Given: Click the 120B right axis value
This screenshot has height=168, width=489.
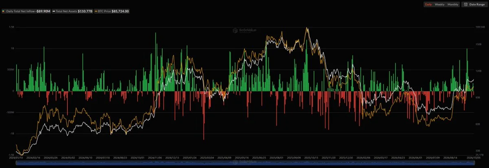Looking at the screenshot, I should tap(478, 71).
